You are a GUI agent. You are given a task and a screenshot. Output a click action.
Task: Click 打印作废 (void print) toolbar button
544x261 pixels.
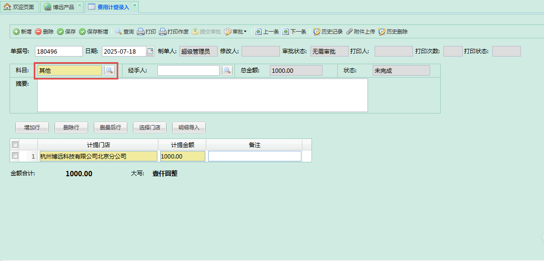pos(174,32)
